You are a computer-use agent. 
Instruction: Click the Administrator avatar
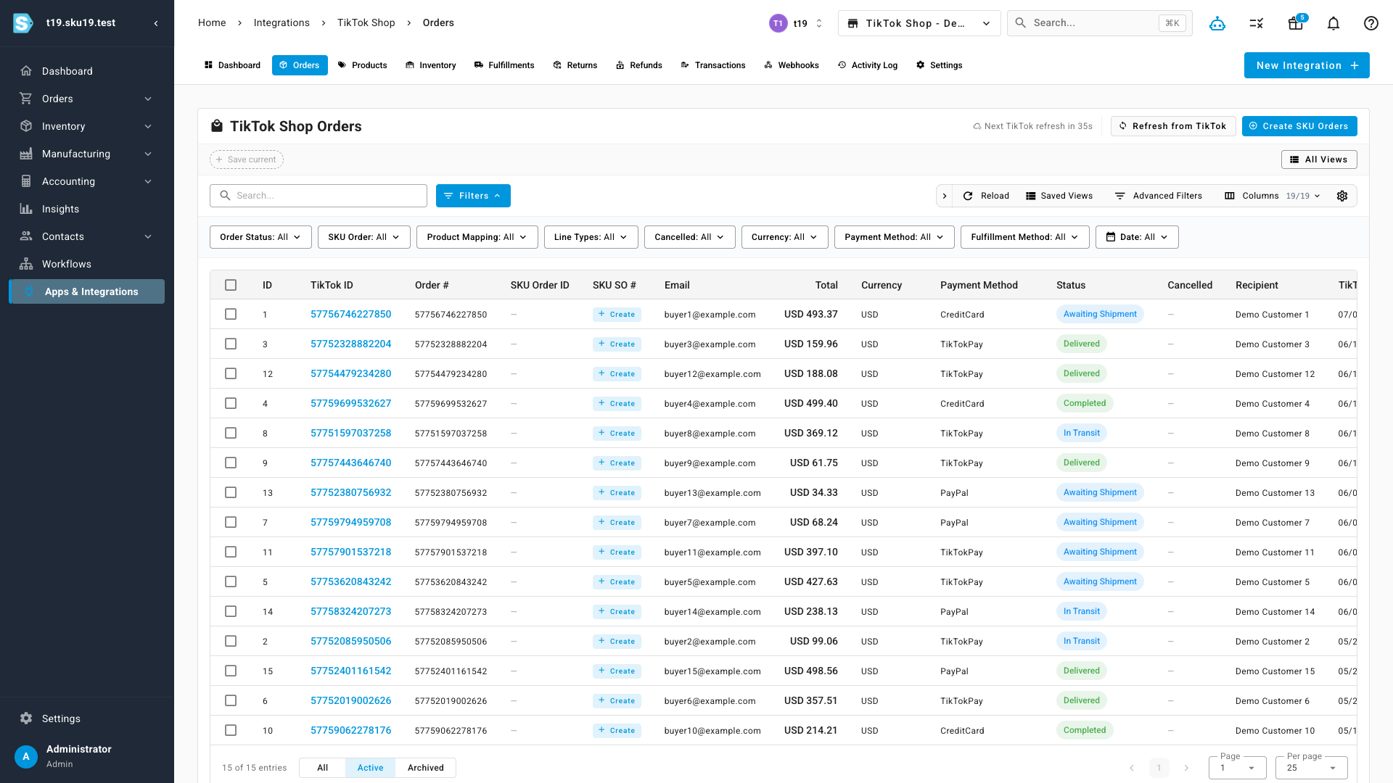(x=26, y=756)
